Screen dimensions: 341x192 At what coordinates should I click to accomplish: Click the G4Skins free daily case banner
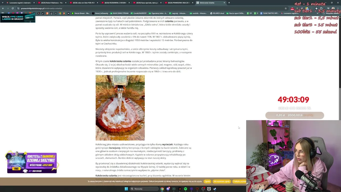(32, 163)
